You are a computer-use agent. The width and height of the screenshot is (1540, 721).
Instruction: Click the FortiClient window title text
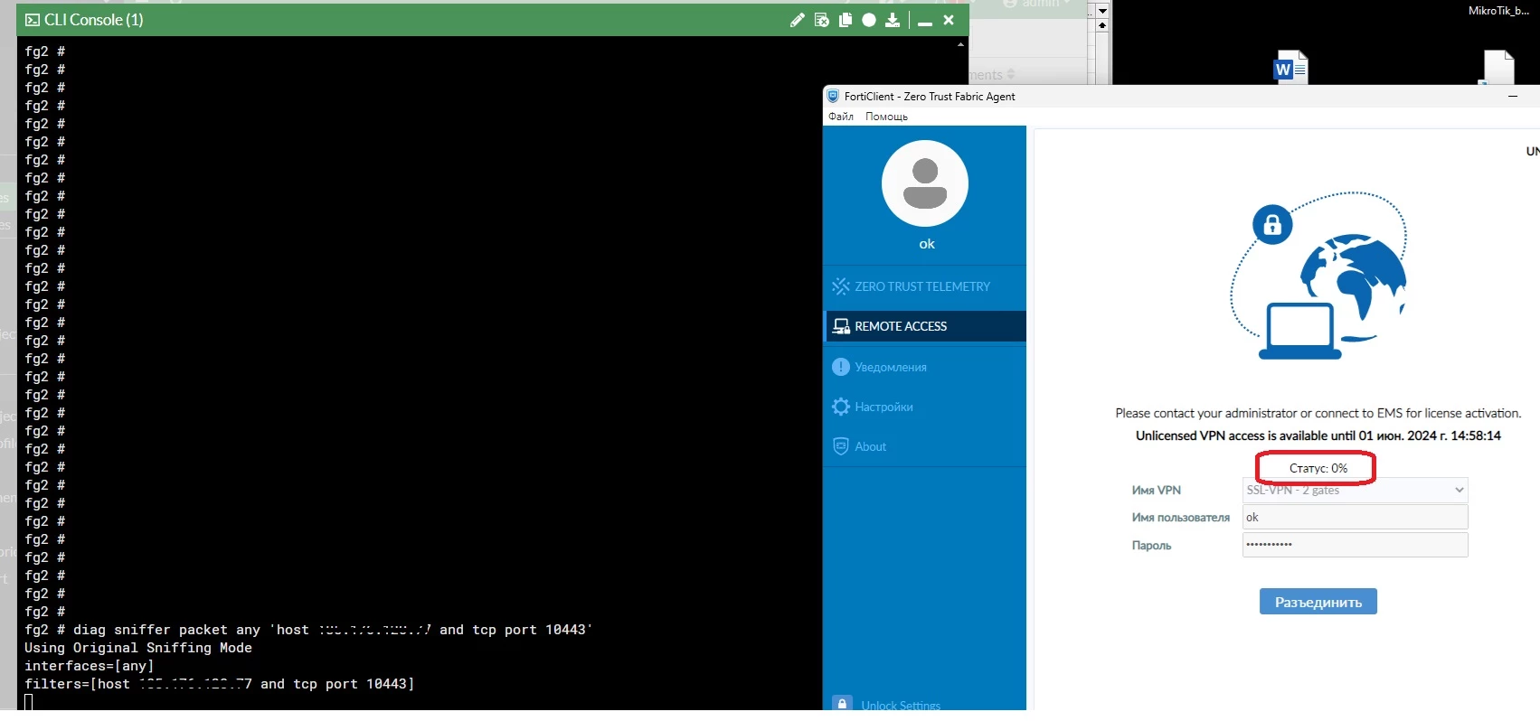[930, 96]
